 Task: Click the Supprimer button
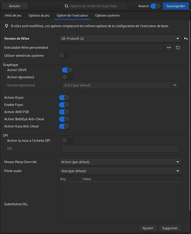pyautogui.click(x=170, y=228)
